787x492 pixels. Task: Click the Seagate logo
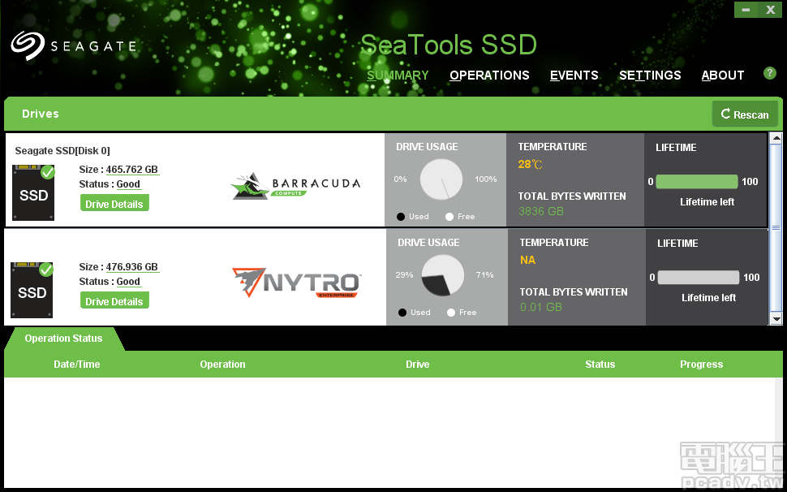point(73,45)
